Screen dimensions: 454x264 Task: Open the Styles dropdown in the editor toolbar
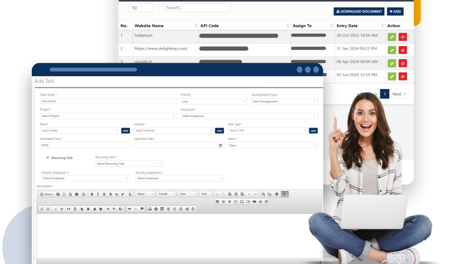click(x=145, y=194)
